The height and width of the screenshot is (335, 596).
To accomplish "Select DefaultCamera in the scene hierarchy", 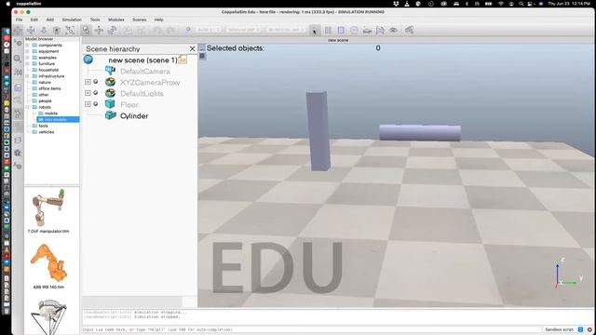I will point(145,72).
